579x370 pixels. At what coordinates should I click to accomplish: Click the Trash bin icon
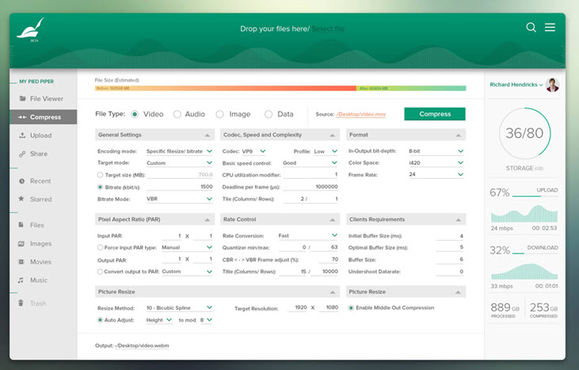coord(22,303)
